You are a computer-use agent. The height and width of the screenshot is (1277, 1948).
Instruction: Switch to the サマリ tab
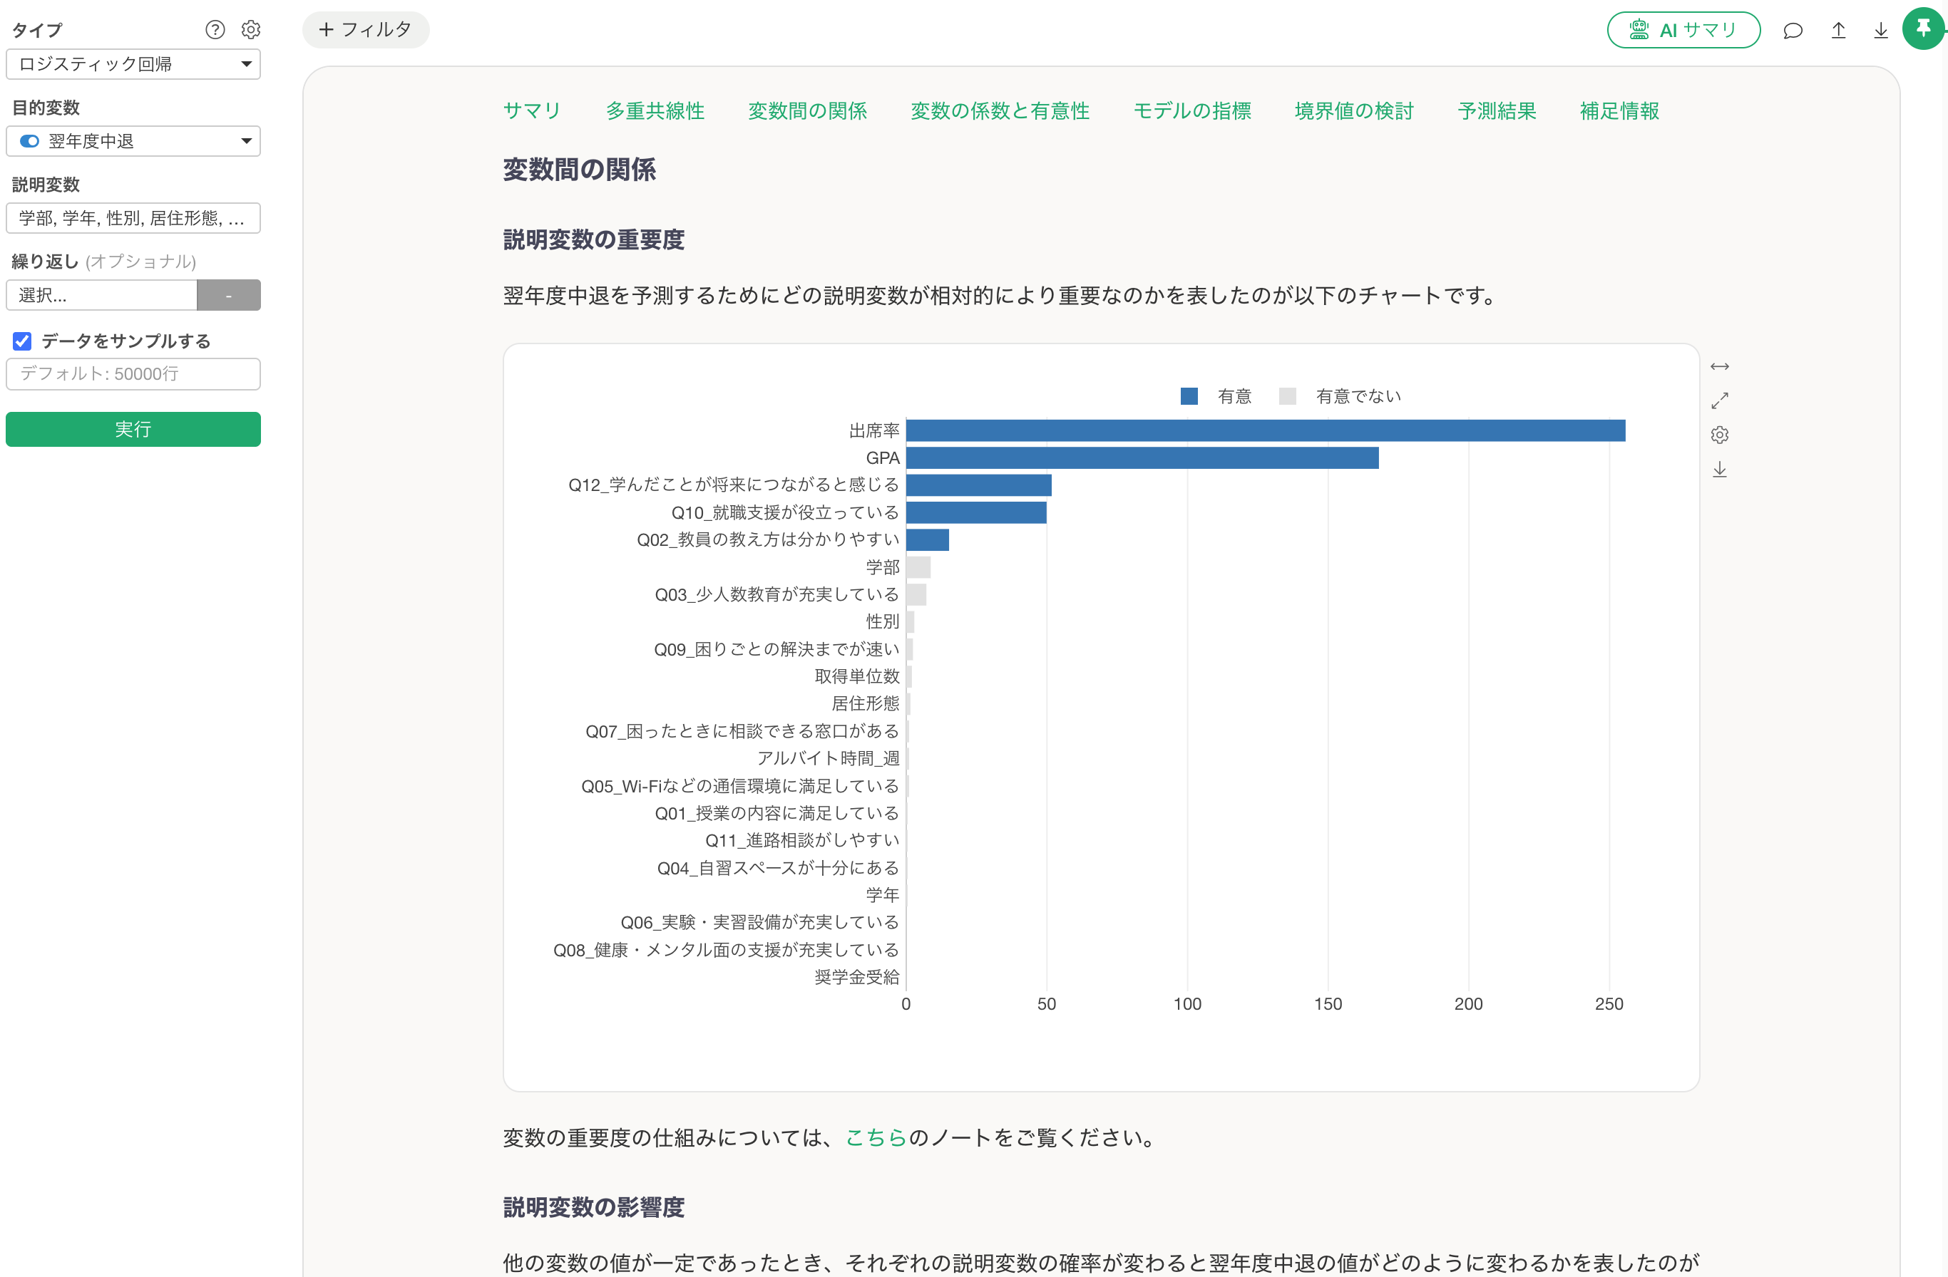click(532, 110)
